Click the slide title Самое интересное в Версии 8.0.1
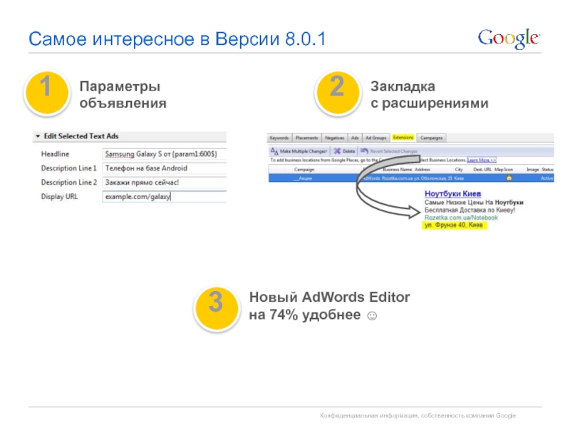This screenshot has width=570, height=428. click(x=177, y=39)
